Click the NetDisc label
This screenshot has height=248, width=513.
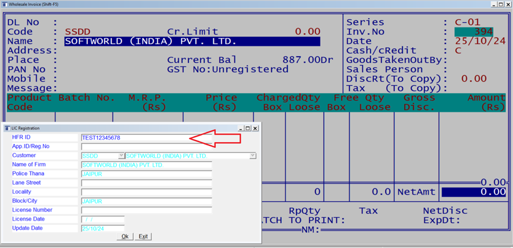coord(445,211)
